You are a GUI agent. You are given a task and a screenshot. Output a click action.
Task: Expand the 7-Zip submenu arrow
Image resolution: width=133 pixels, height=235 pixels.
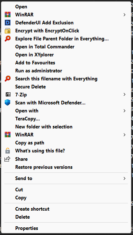click(124, 95)
